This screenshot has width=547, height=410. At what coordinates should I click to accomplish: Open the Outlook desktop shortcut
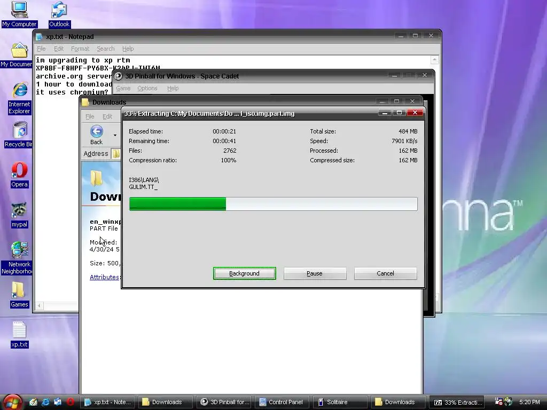tap(59, 14)
